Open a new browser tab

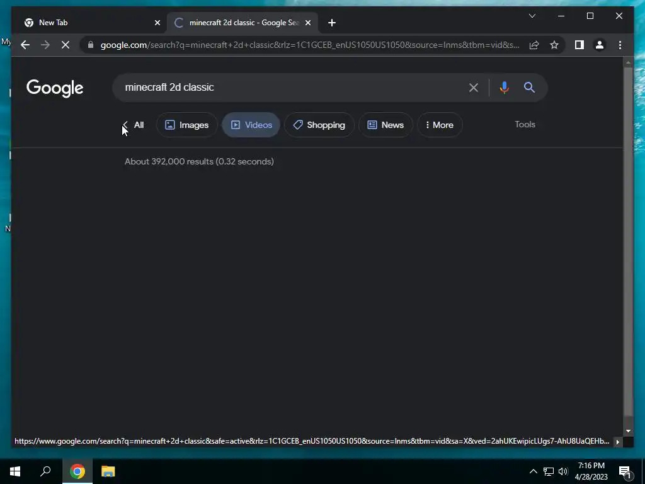pos(332,23)
